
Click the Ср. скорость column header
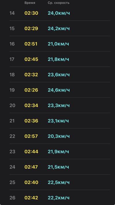[x=59, y=3]
